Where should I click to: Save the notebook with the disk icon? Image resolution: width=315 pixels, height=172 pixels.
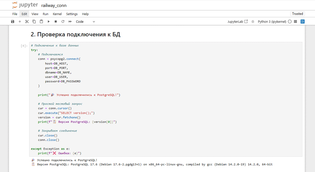(13, 21)
